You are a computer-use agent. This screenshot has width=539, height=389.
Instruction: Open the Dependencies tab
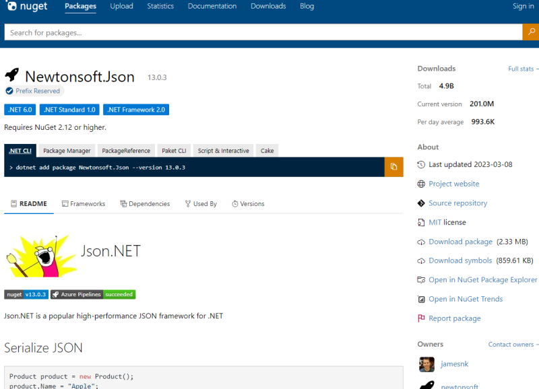pos(145,204)
